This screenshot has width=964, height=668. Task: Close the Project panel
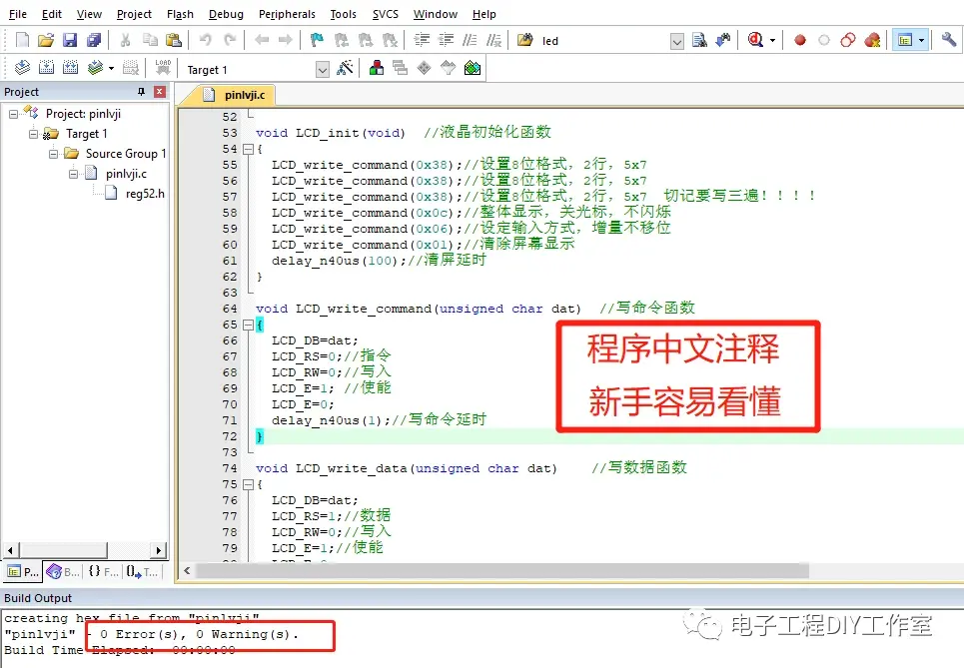160,92
